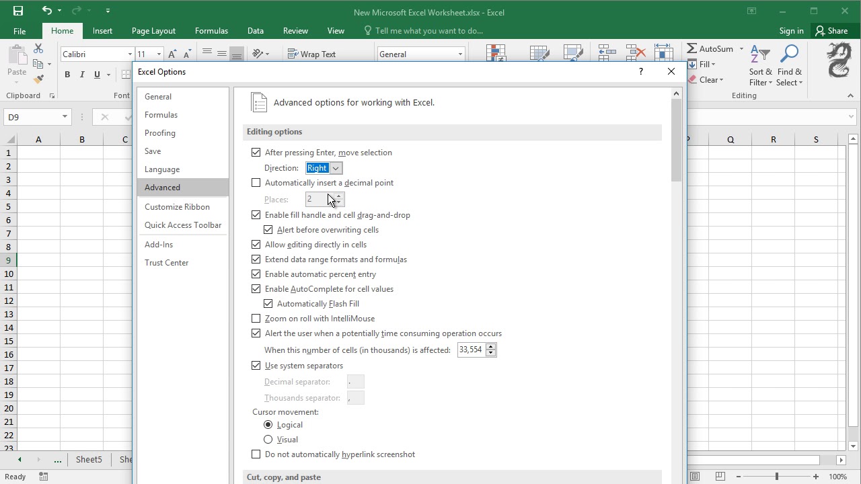Decrease font size with the smaller A icon

coord(188,54)
